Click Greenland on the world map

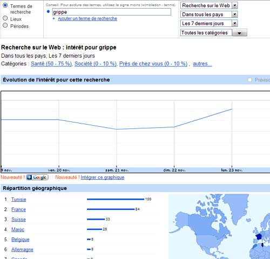(238, 207)
